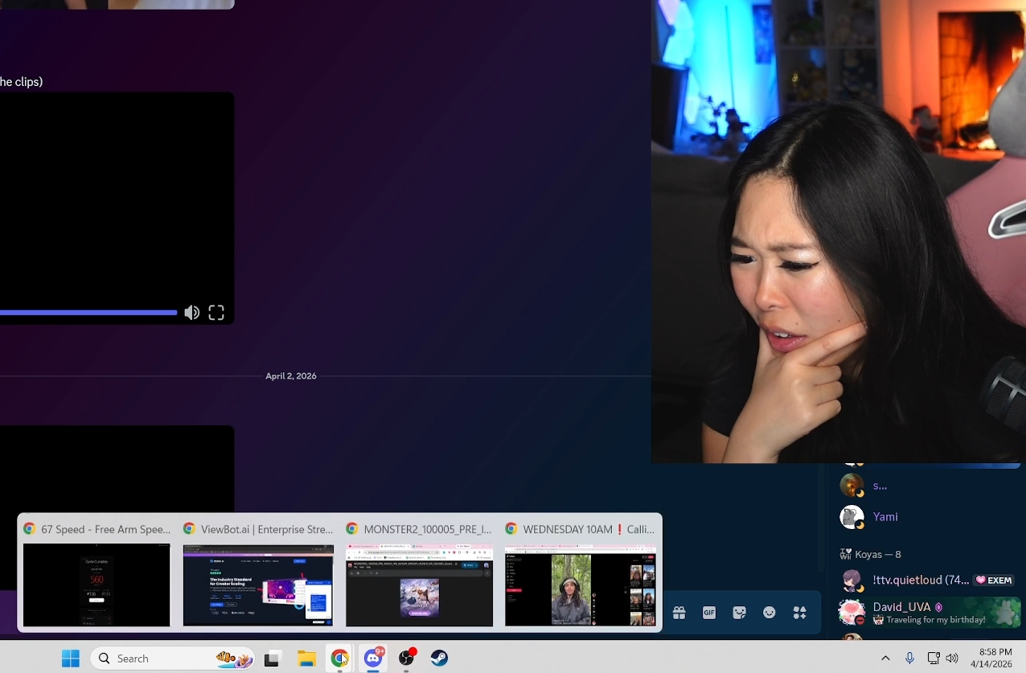Image resolution: width=1026 pixels, height=673 pixels.
Task: Click the 'ViewBot.ai | Enterprise Stre...' preview title
Action: click(x=267, y=529)
